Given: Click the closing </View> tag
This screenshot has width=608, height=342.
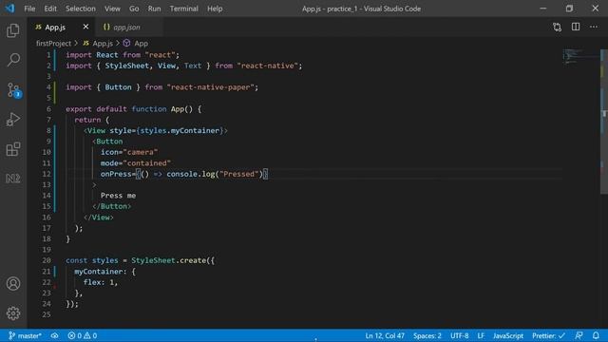Looking at the screenshot, I should click(x=99, y=218).
